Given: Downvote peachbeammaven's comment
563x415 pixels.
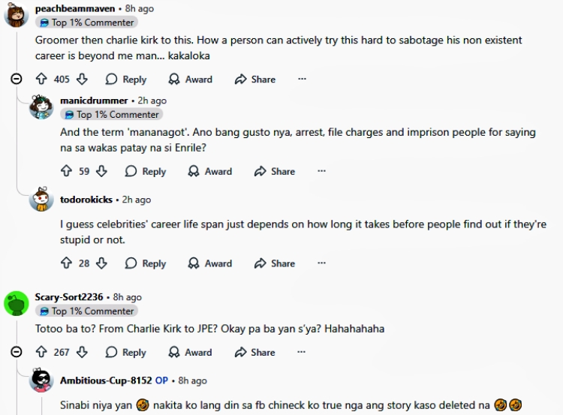Looking at the screenshot, I should 83,79.
